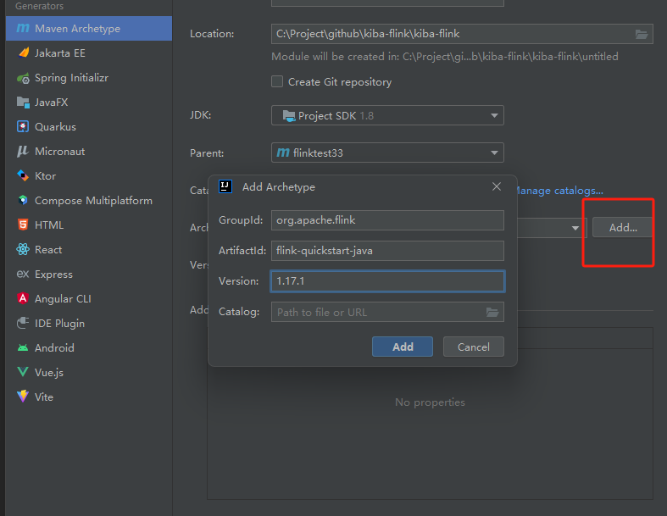Viewport: 667px width, 516px height.
Task: Open Manage catalogs link
Action: point(559,191)
